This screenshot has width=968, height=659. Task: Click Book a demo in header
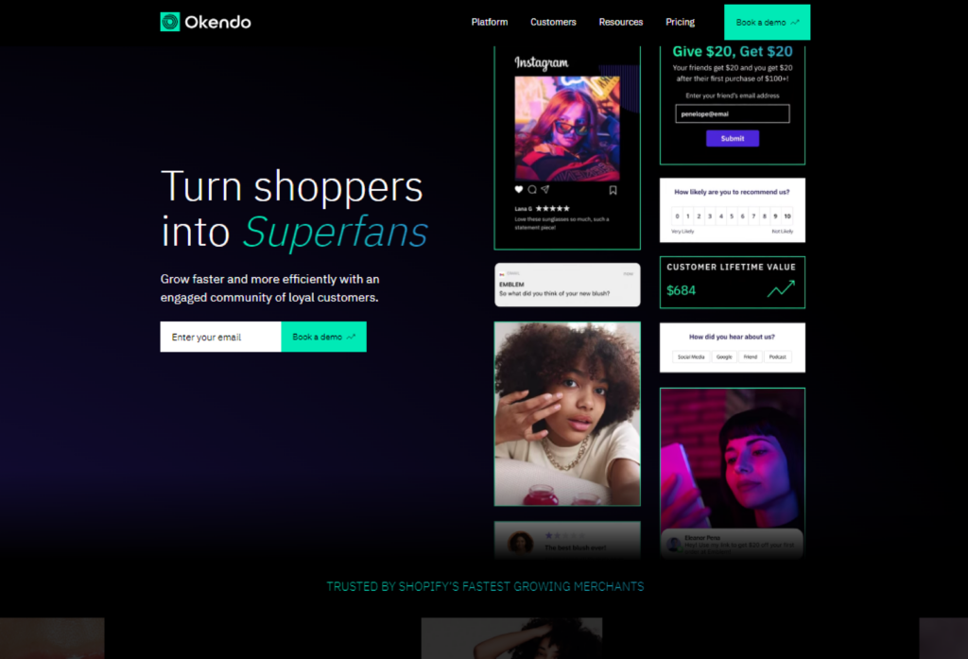768,23
